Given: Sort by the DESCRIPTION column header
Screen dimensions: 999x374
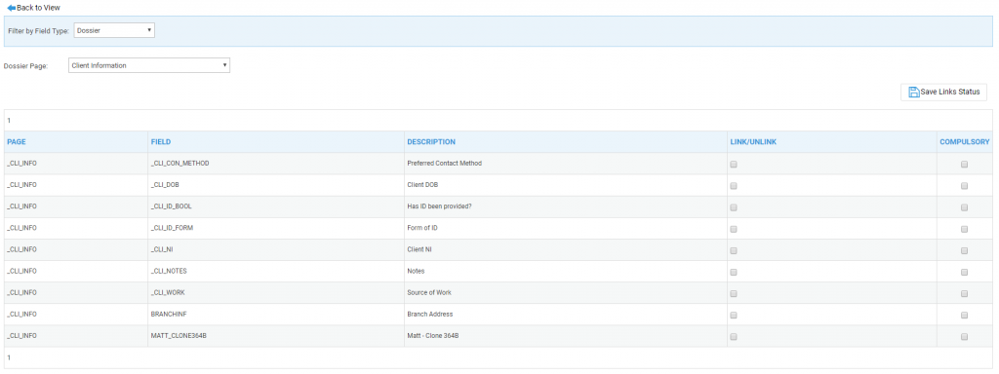Looking at the screenshot, I should 431,142.
